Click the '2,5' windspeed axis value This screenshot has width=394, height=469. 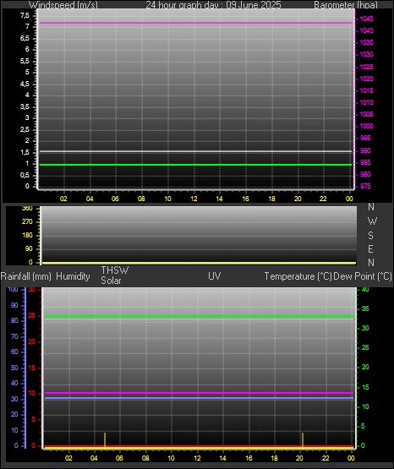[25, 129]
